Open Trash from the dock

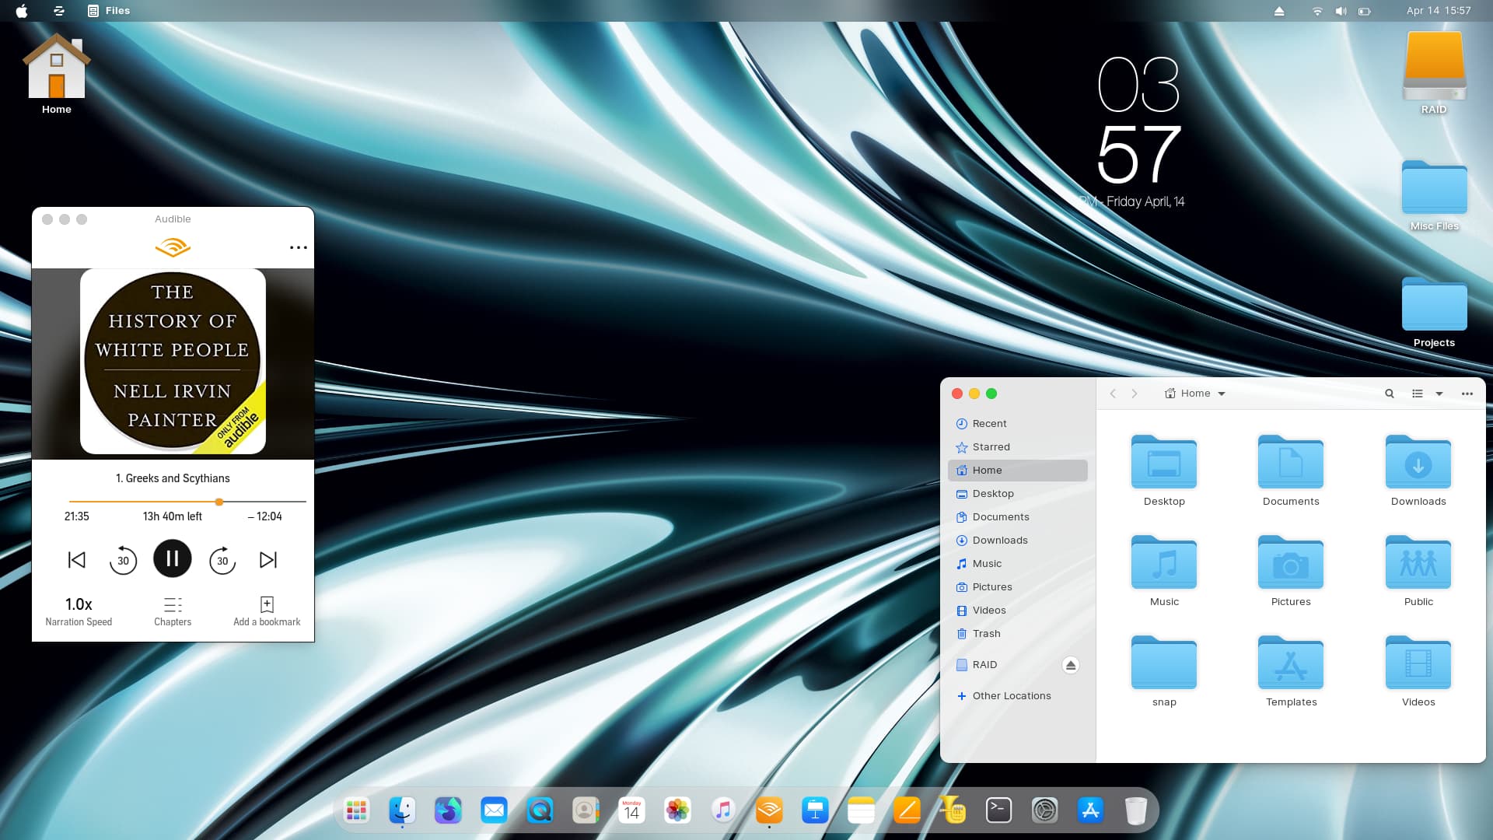click(x=1136, y=810)
